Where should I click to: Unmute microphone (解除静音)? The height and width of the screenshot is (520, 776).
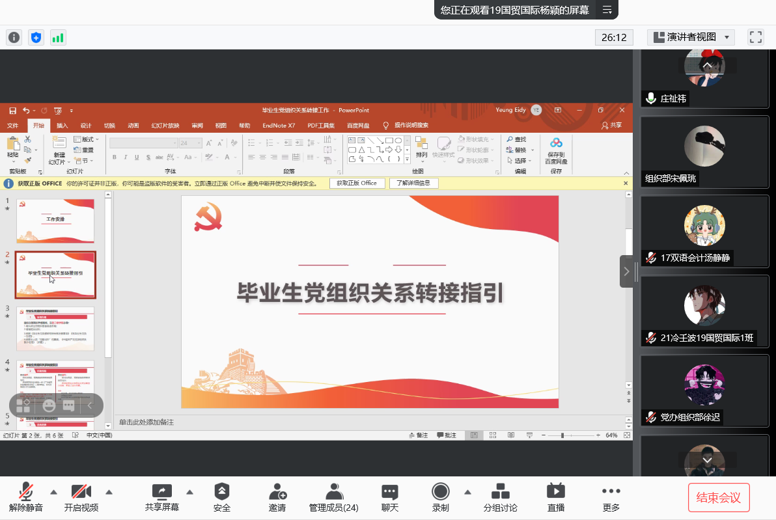(26, 498)
